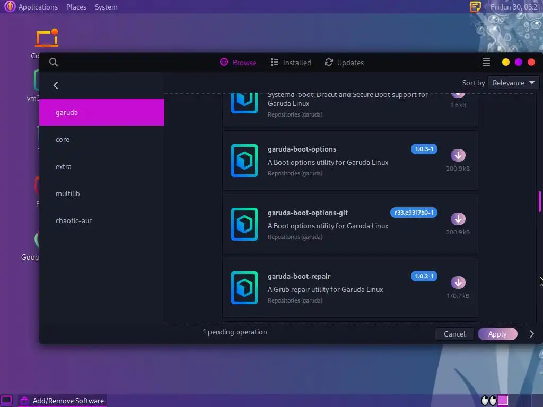The image size is (543, 407).
Task: Click the 170.7 kB size label
Action: pos(458,296)
